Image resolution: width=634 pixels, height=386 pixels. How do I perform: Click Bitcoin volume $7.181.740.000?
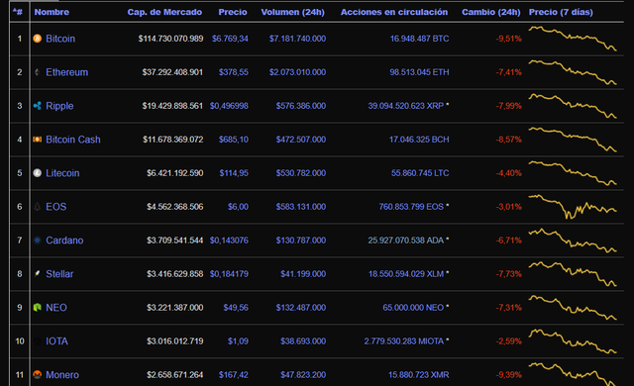[x=297, y=39]
